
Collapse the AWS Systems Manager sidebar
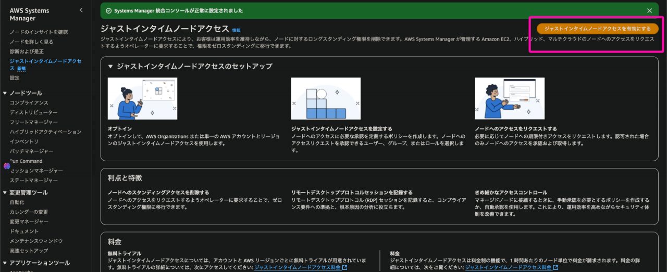point(81,10)
